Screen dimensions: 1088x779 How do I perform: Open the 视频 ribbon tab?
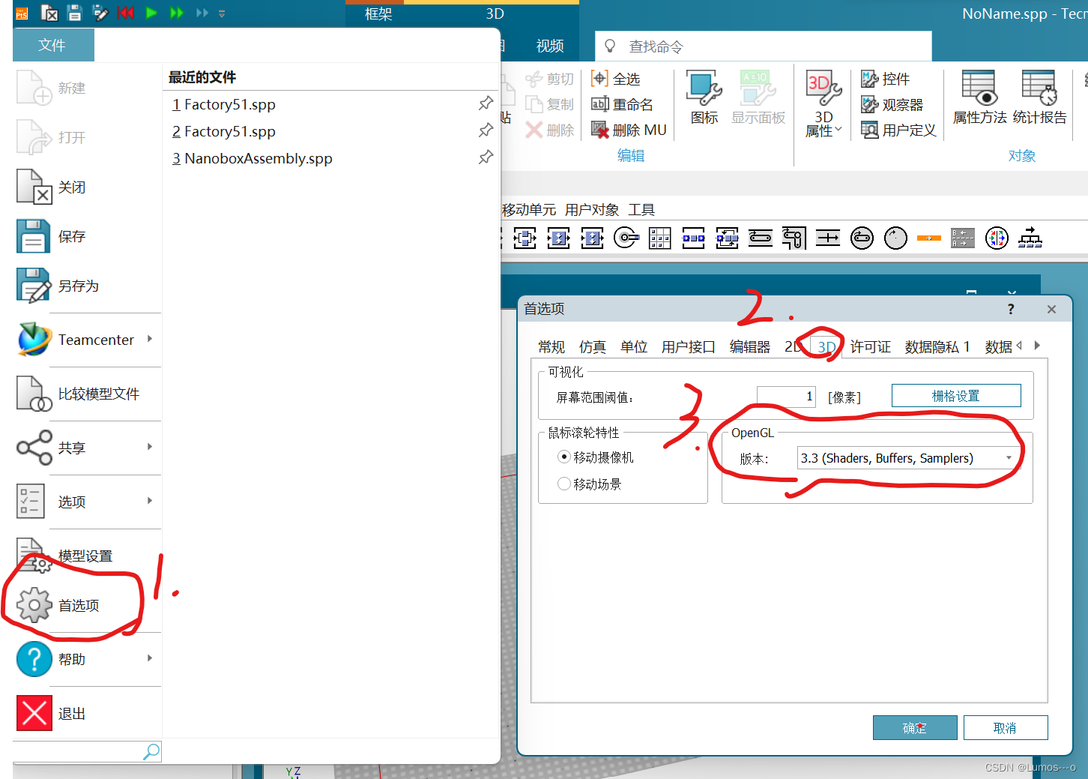(x=549, y=46)
